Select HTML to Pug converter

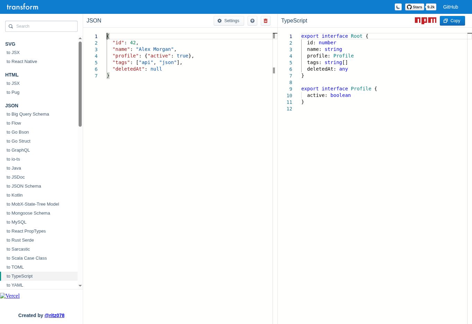tap(39, 92)
